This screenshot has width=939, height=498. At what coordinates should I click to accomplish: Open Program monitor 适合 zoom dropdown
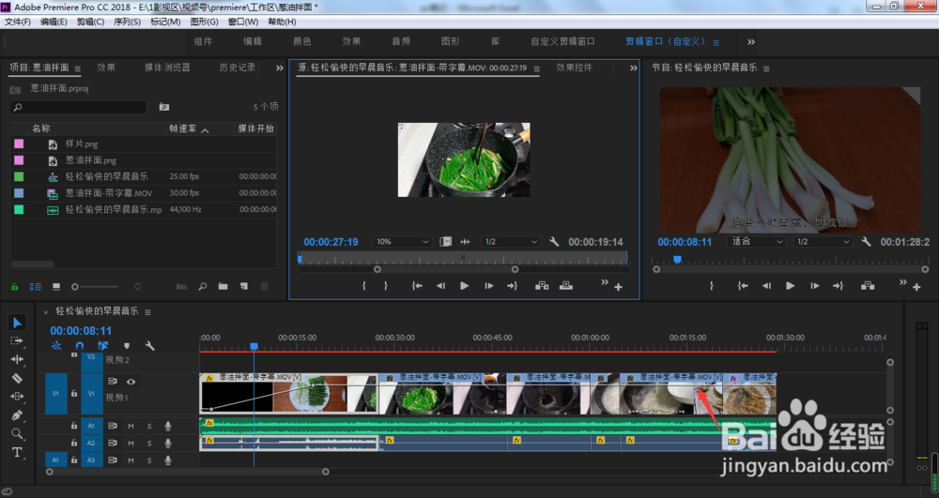tap(756, 242)
